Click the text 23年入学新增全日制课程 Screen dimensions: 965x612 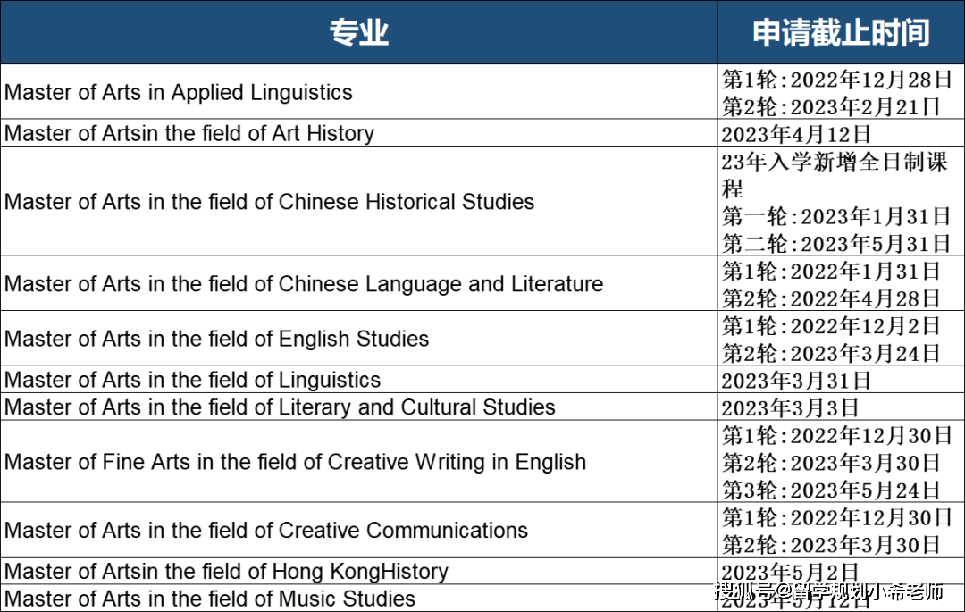click(835, 175)
